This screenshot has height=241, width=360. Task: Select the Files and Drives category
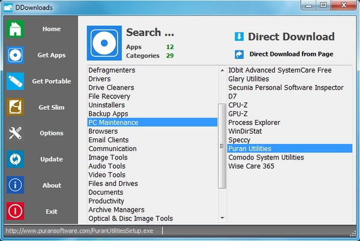click(x=152, y=183)
